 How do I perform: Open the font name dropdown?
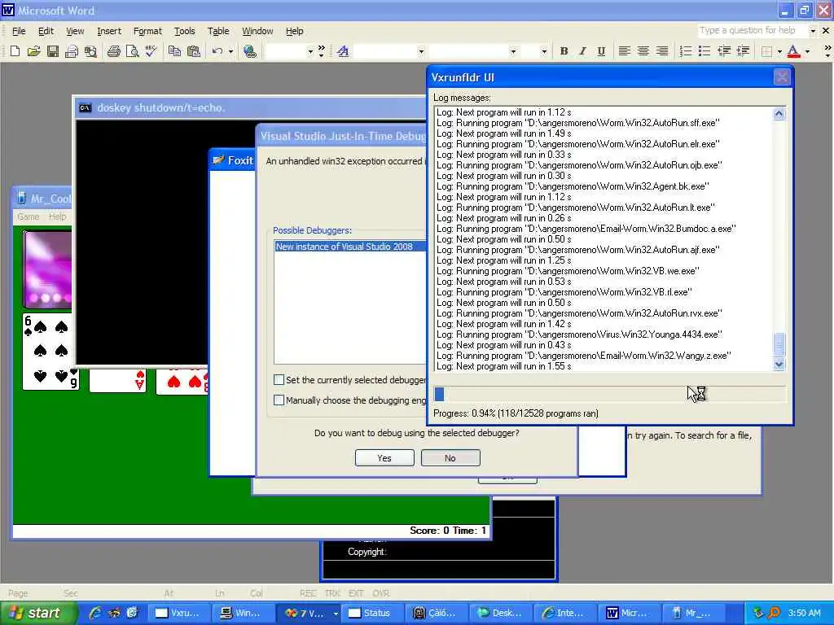[x=513, y=51]
